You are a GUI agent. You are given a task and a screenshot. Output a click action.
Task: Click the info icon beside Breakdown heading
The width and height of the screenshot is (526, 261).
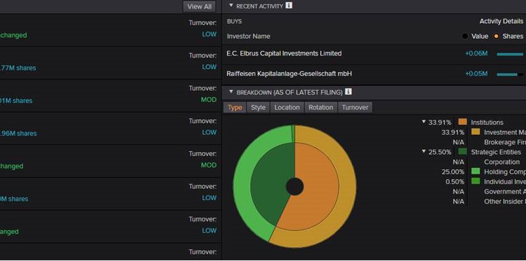point(348,91)
